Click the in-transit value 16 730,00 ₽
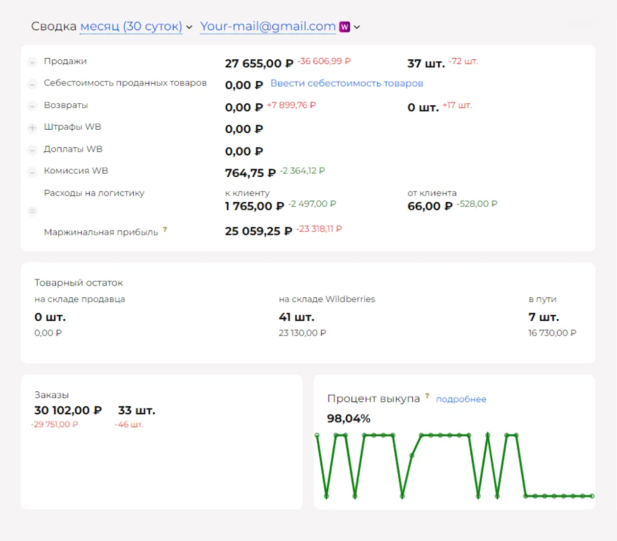The image size is (617, 541). (552, 333)
